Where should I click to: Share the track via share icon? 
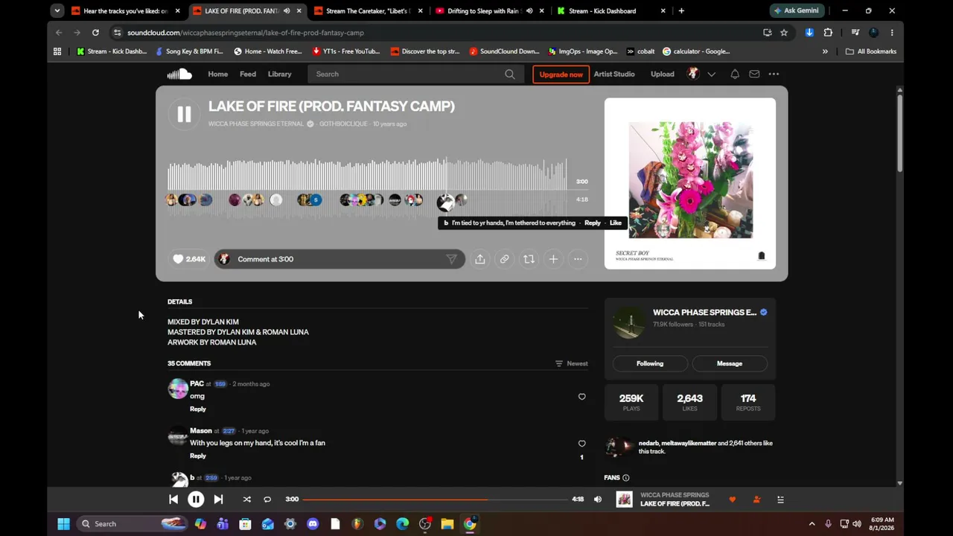coord(480,259)
